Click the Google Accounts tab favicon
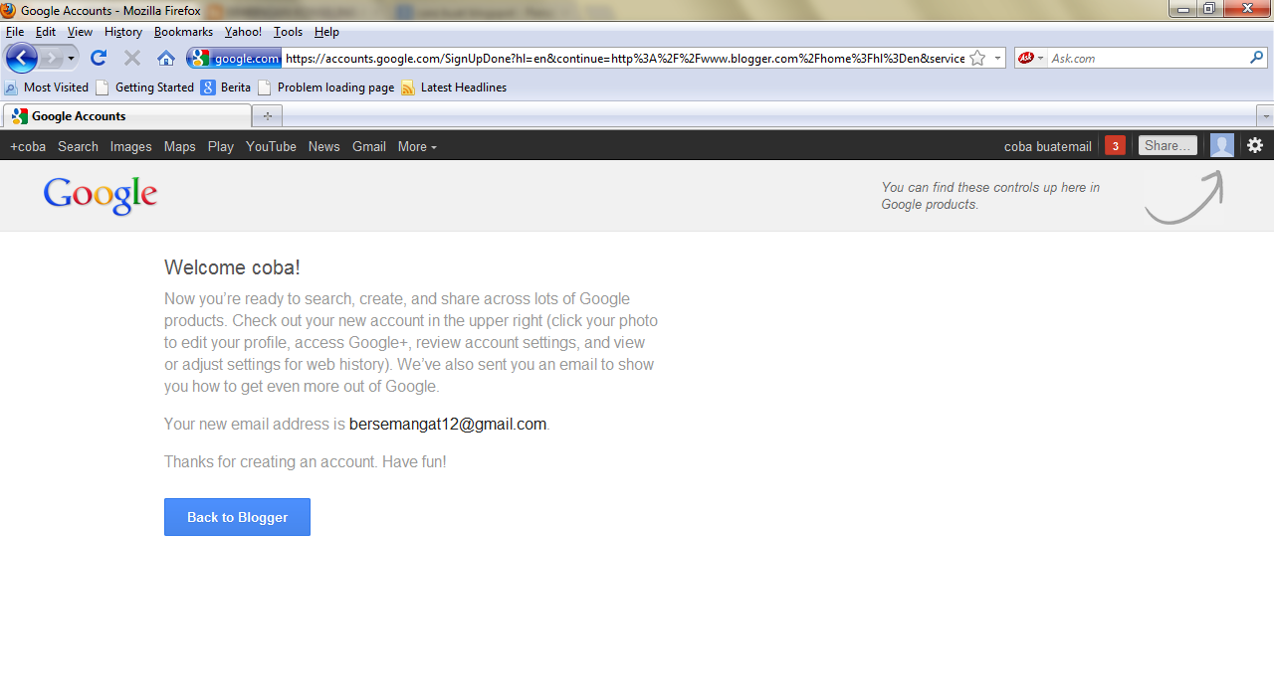Viewport: 1275px width, 697px height. [x=20, y=116]
